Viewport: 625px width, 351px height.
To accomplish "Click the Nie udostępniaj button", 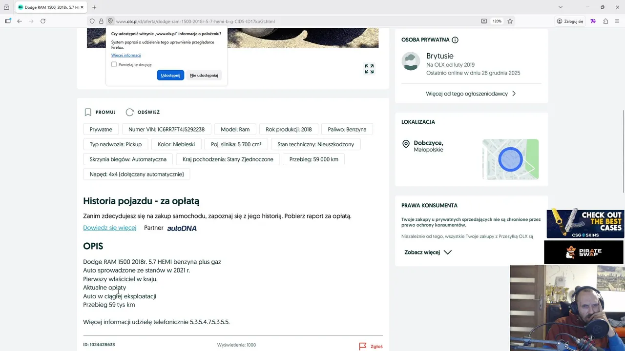I will [x=204, y=75].
